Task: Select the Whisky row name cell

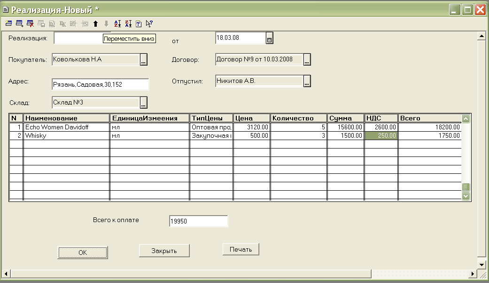Action: tap(67, 135)
